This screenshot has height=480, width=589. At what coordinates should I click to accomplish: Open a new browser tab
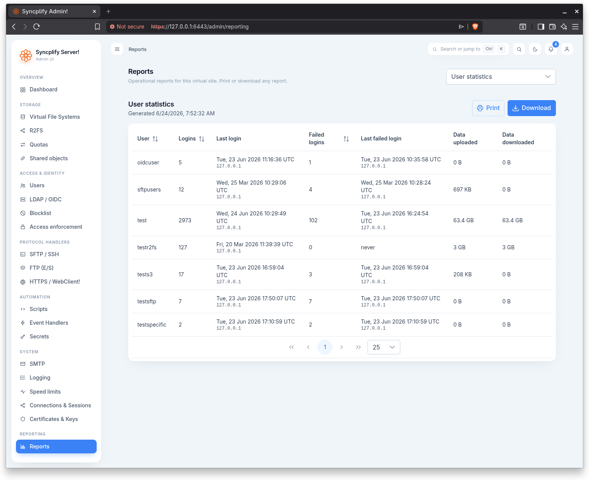[108, 11]
